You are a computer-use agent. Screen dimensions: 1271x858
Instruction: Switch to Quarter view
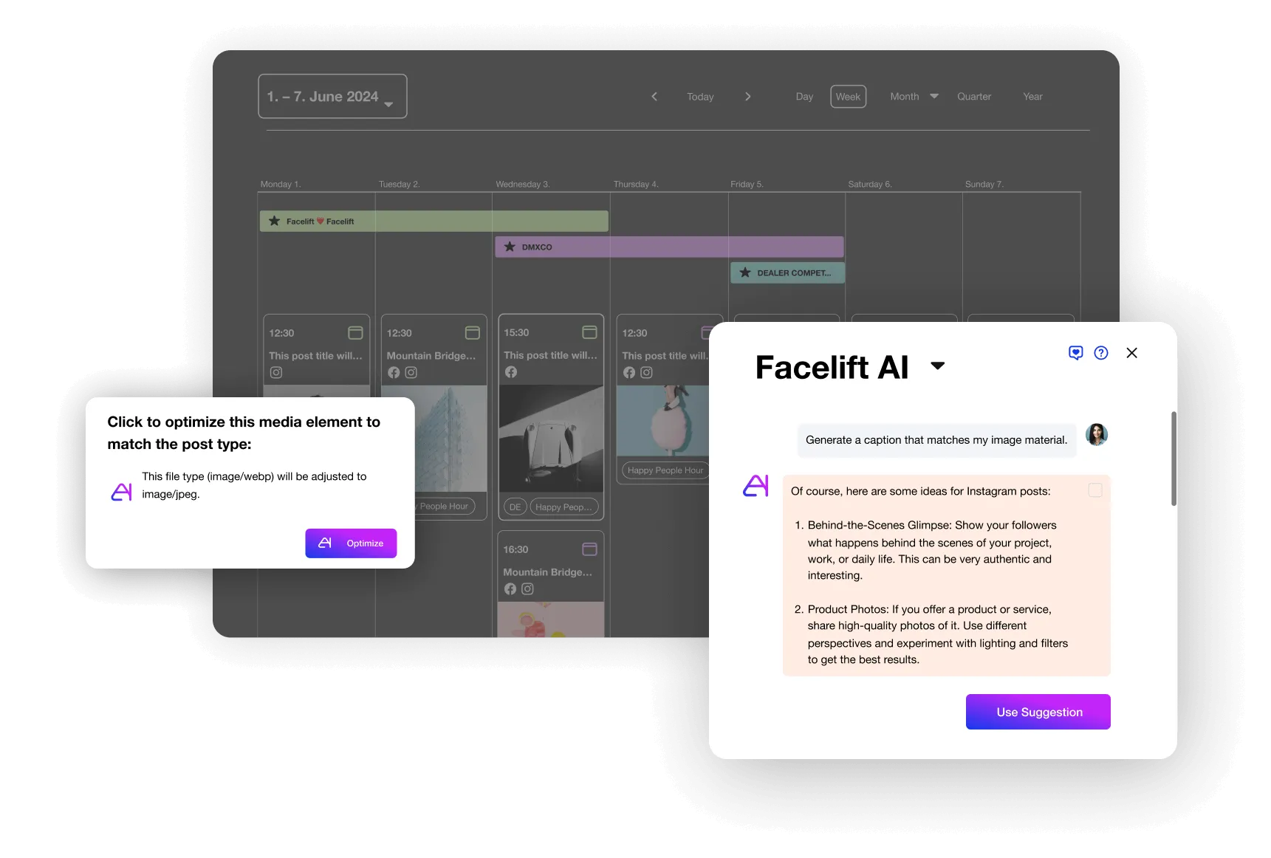pos(974,97)
